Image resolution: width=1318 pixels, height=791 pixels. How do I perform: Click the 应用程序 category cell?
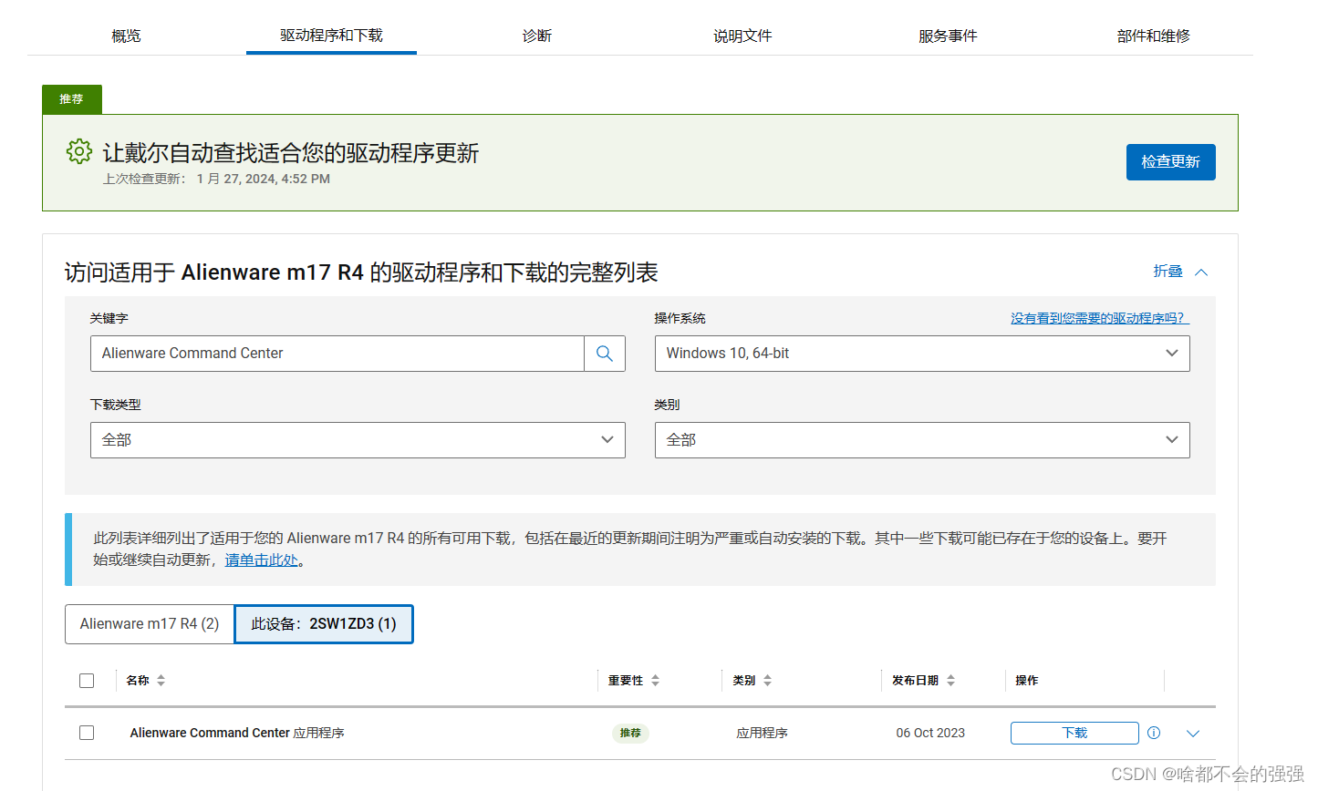[762, 733]
